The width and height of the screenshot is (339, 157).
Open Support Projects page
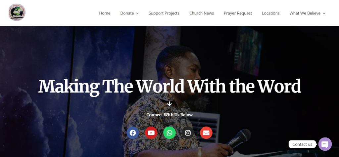tap(164, 13)
